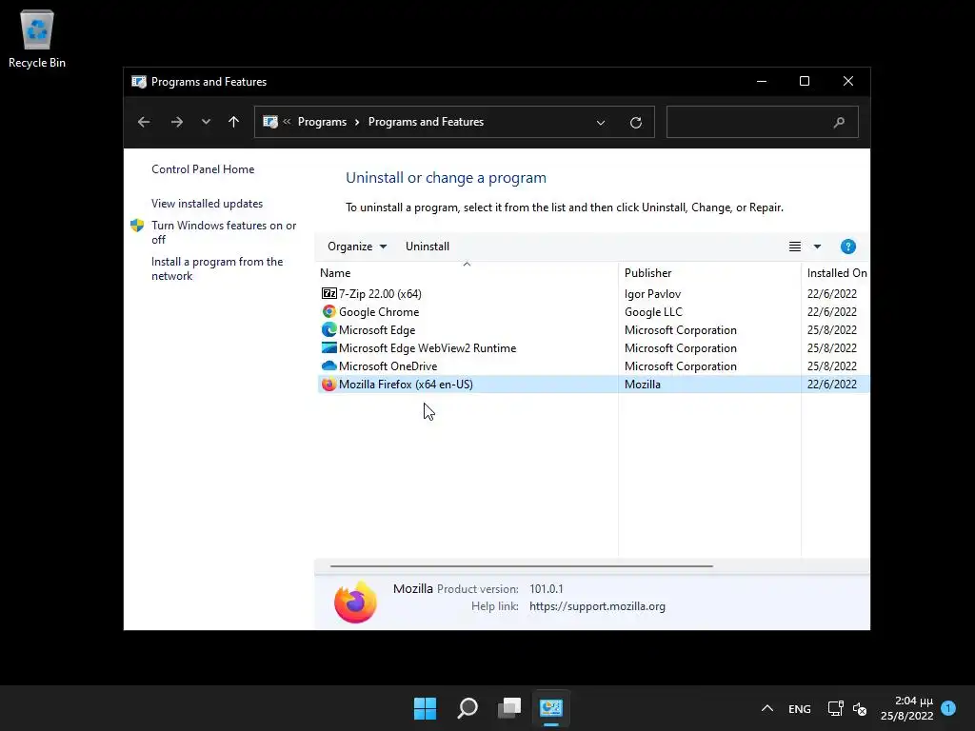Click the 7-Zip program icon
Viewport: 975px width, 731px height.
pos(328,293)
